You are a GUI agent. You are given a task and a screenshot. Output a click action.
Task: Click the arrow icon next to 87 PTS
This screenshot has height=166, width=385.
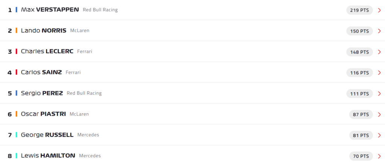[x=379, y=114]
